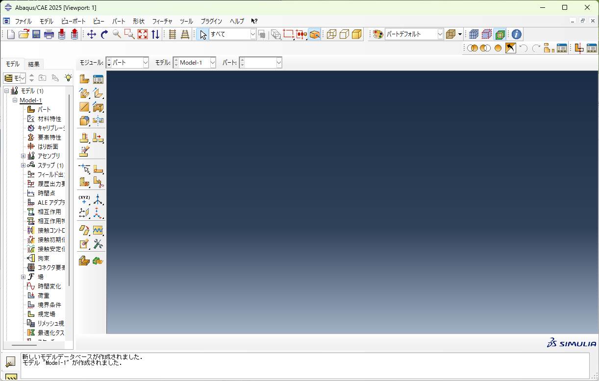Screen dimensions: 599x381
Task: Open the Part Manager icon
Action: coord(98,79)
